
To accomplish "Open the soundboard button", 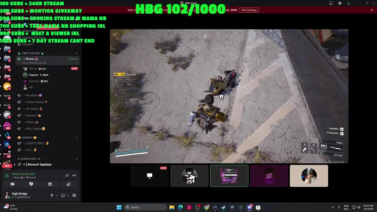I will click(69, 184).
